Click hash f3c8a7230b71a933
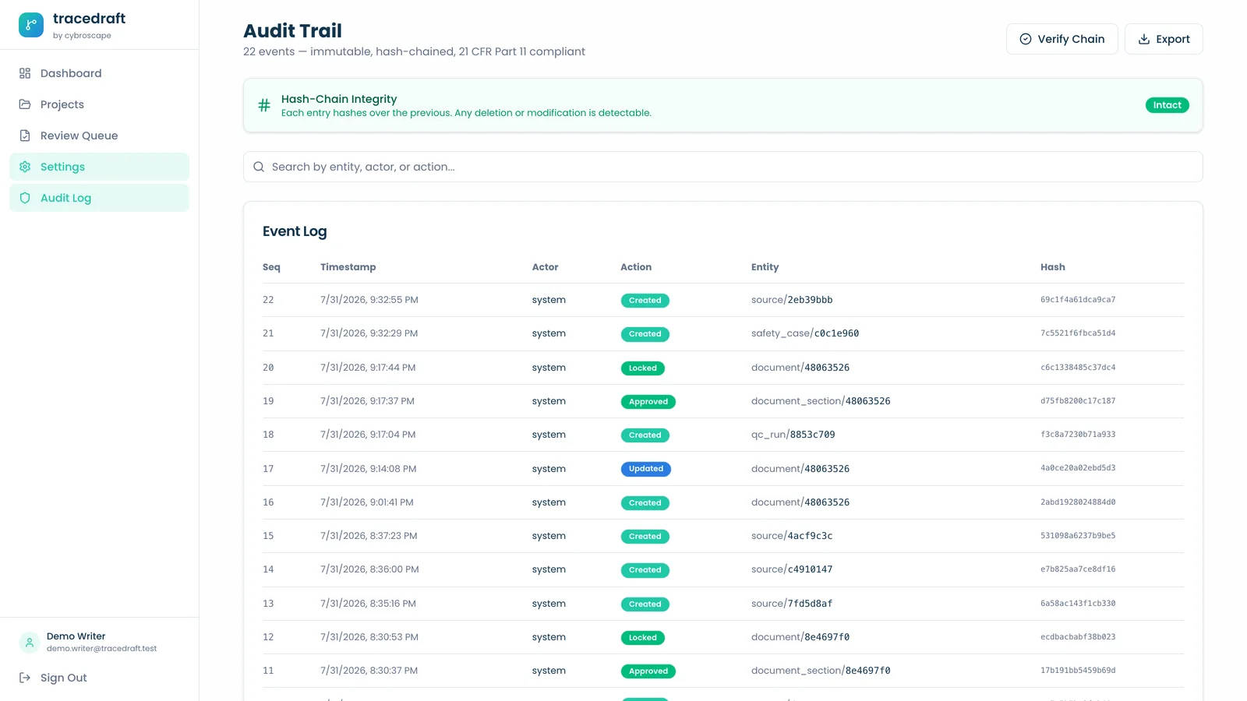This screenshot has width=1247, height=701. point(1078,435)
